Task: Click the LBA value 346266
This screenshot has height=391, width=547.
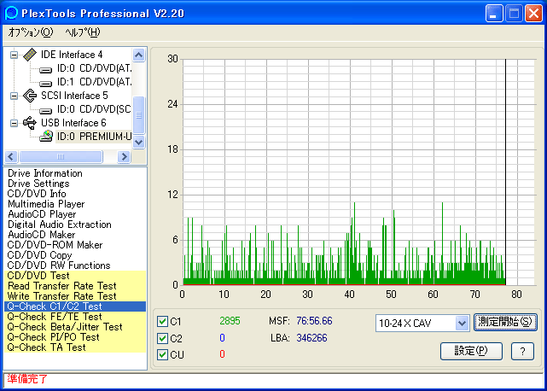Action: coord(311,338)
